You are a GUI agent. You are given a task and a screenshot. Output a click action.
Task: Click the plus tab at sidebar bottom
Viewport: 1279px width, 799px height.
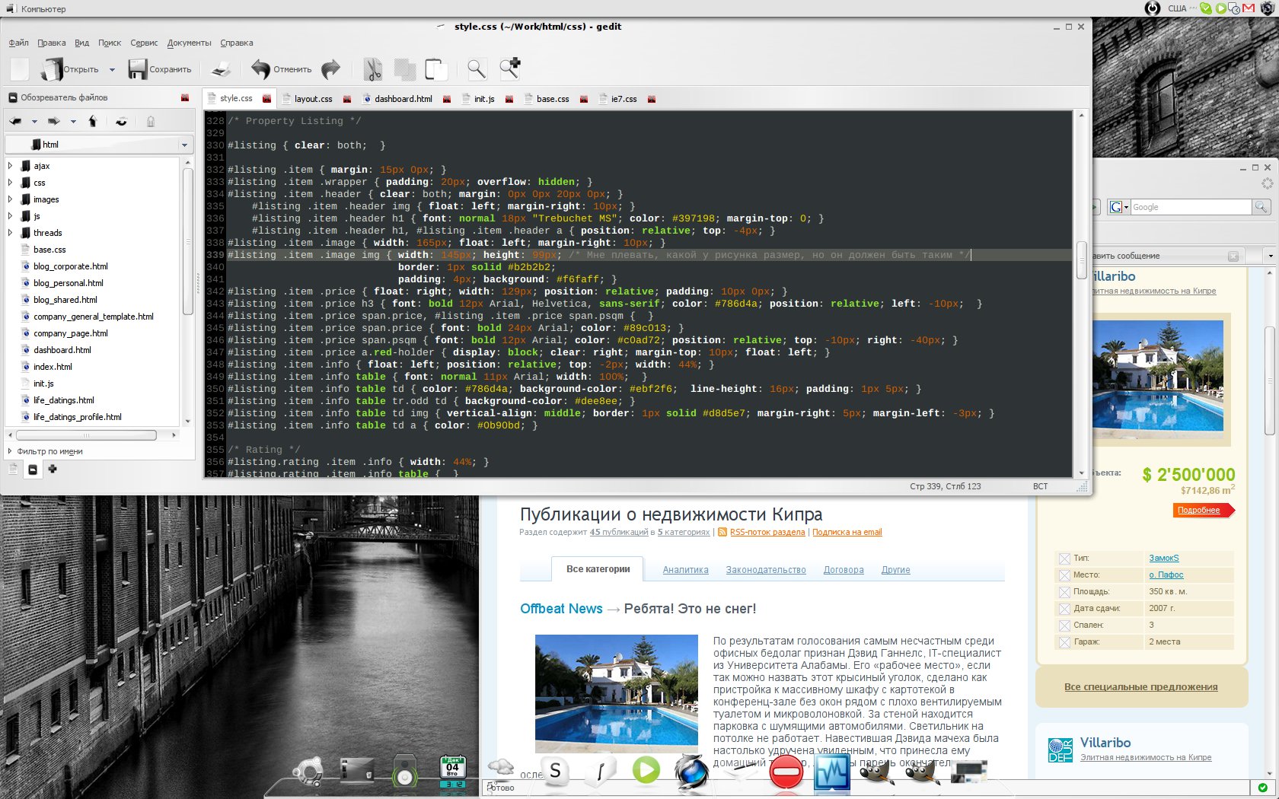(53, 469)
